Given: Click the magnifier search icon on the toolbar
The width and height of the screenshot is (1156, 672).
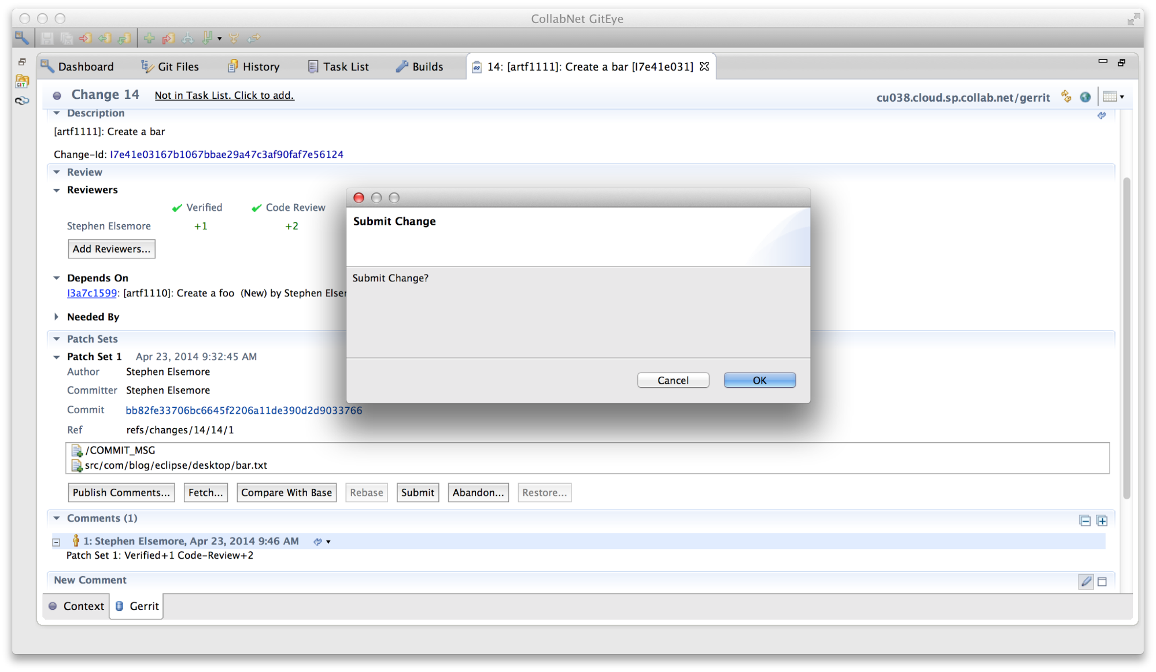Looking at the screenshot, I should click(23, 38).
